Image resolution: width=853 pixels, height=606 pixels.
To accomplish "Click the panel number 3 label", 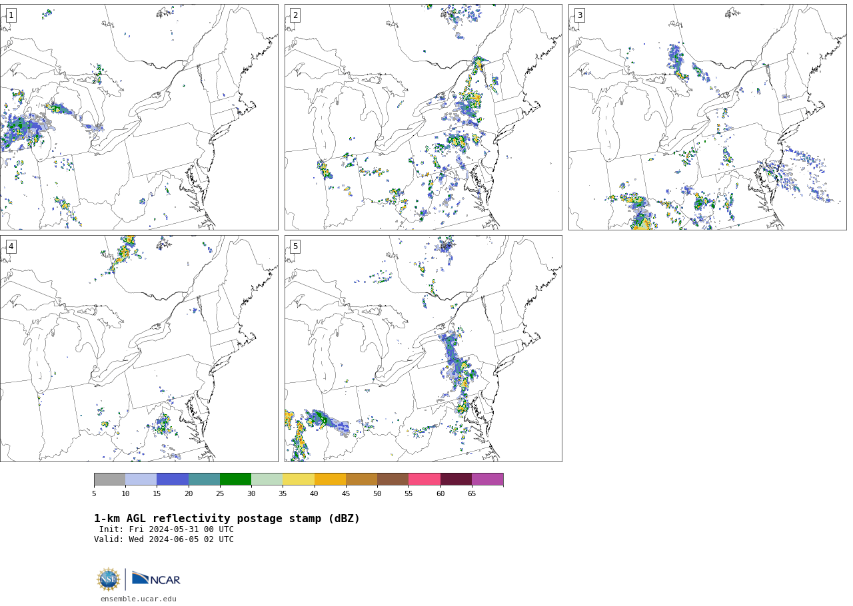I will (579, 15).
